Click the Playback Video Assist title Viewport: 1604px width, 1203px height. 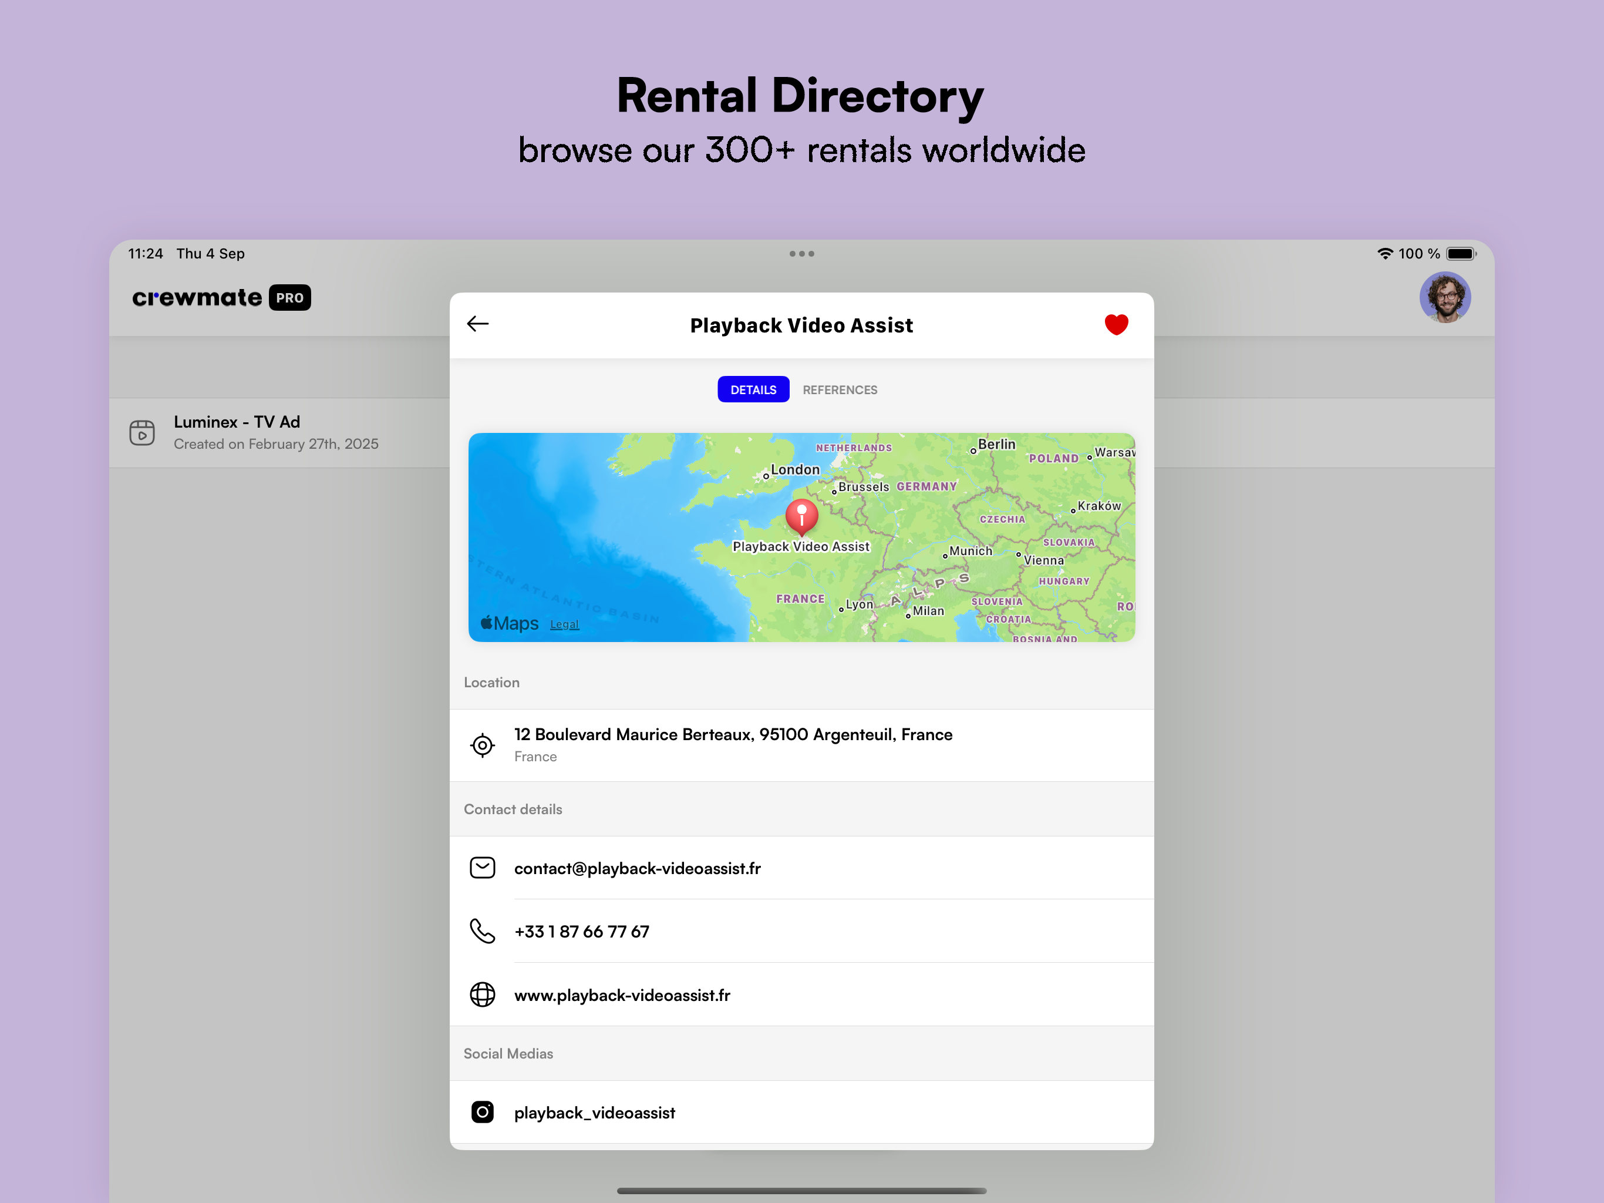801,325
